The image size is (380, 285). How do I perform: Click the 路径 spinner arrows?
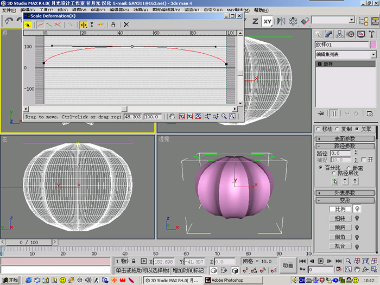(356, 153)
